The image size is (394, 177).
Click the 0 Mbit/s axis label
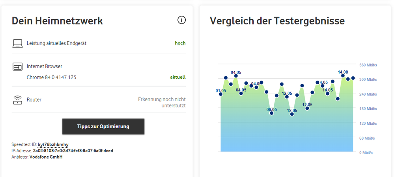point(366,152)
